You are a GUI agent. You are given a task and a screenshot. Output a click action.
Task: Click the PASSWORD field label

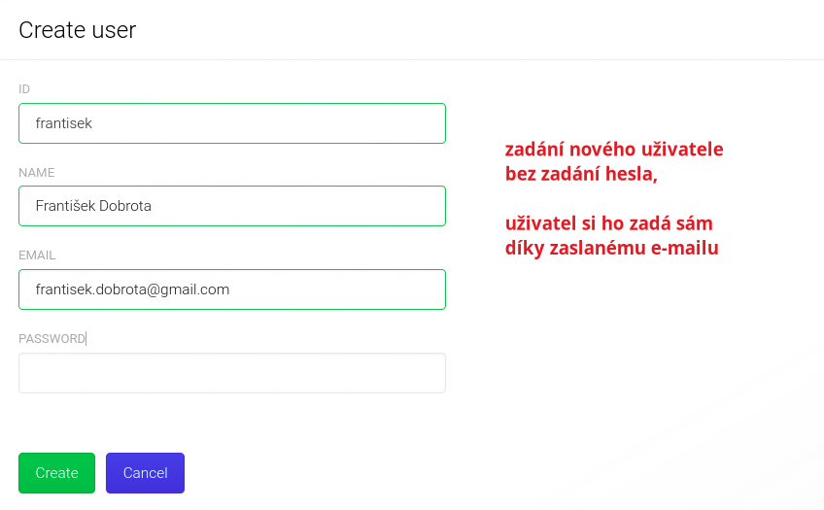[51, 339]
